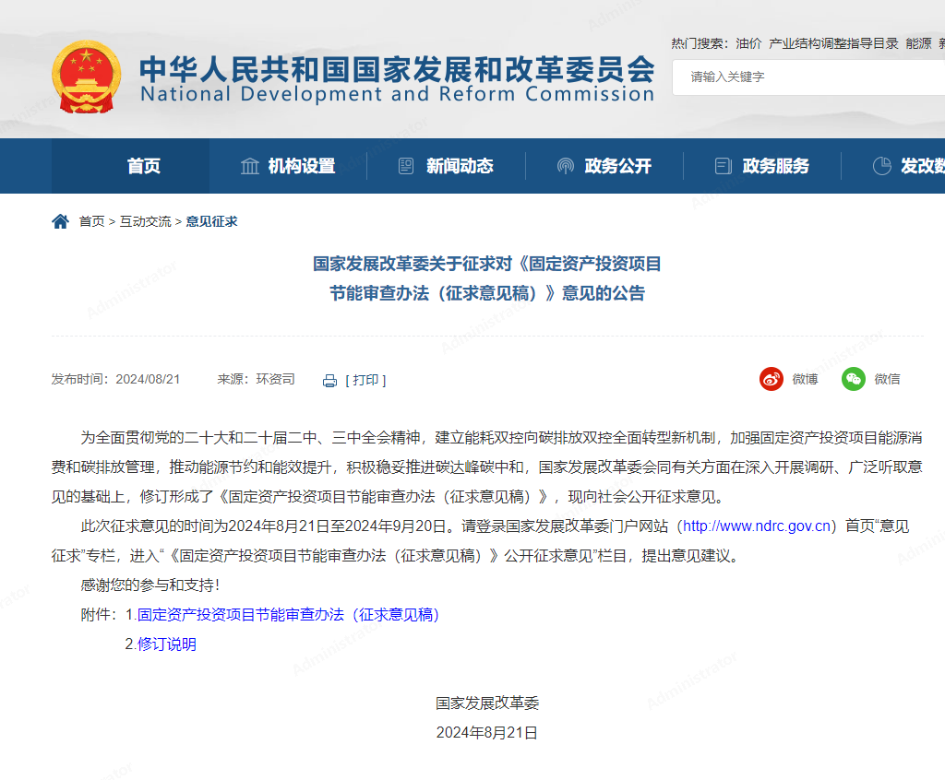Image resolution: width=945 pixels, height=780 pixels.
Task: Share via the Weibo icon
Action: tap(772, 379)
